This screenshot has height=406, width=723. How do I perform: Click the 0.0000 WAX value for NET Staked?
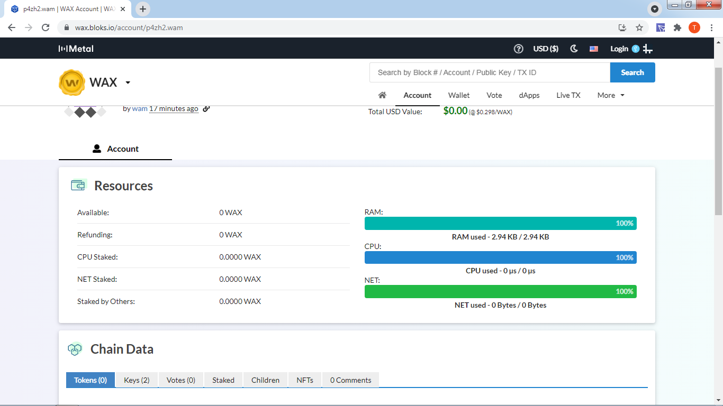tap(240, 279)
